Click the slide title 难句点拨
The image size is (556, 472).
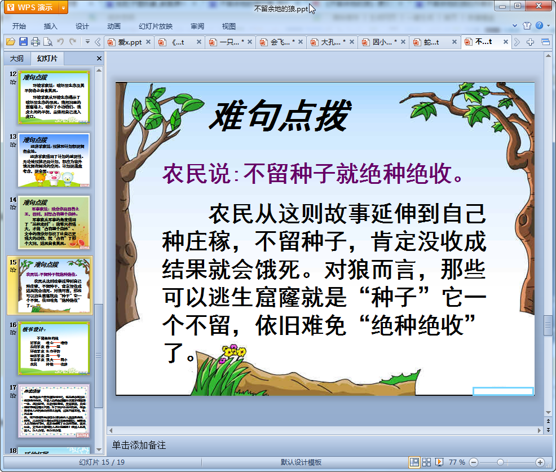point(280,116)
